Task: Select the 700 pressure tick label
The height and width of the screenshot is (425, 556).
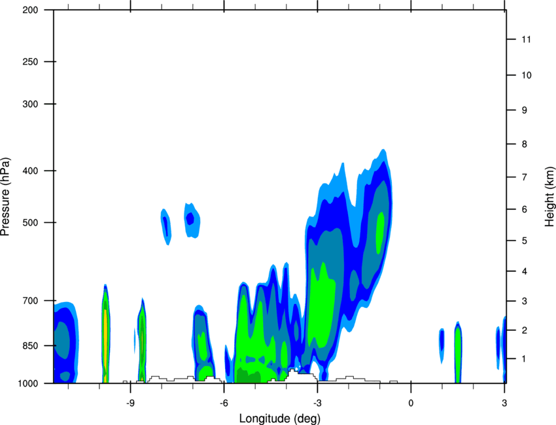Action: (30, 301)
